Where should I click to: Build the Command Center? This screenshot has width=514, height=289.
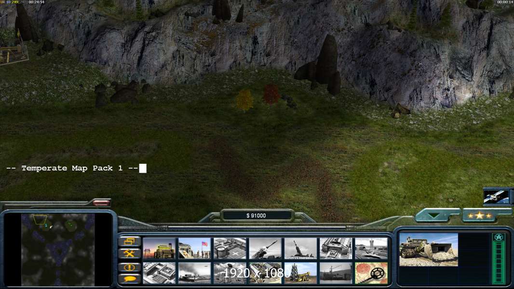tap(265, 273)
